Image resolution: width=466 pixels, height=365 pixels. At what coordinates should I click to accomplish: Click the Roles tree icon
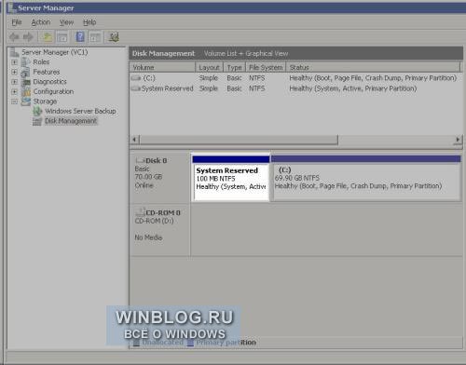pyautogui.click(x=26, y=62)
